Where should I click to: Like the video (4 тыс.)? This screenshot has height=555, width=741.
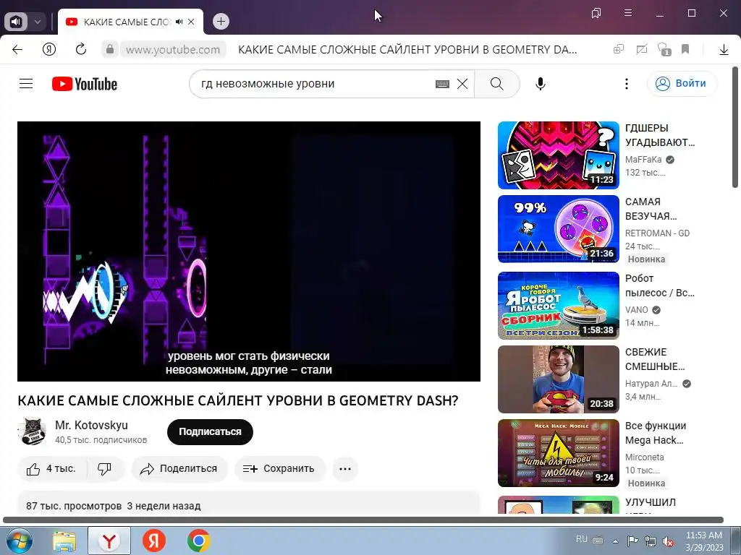[51, 468]
